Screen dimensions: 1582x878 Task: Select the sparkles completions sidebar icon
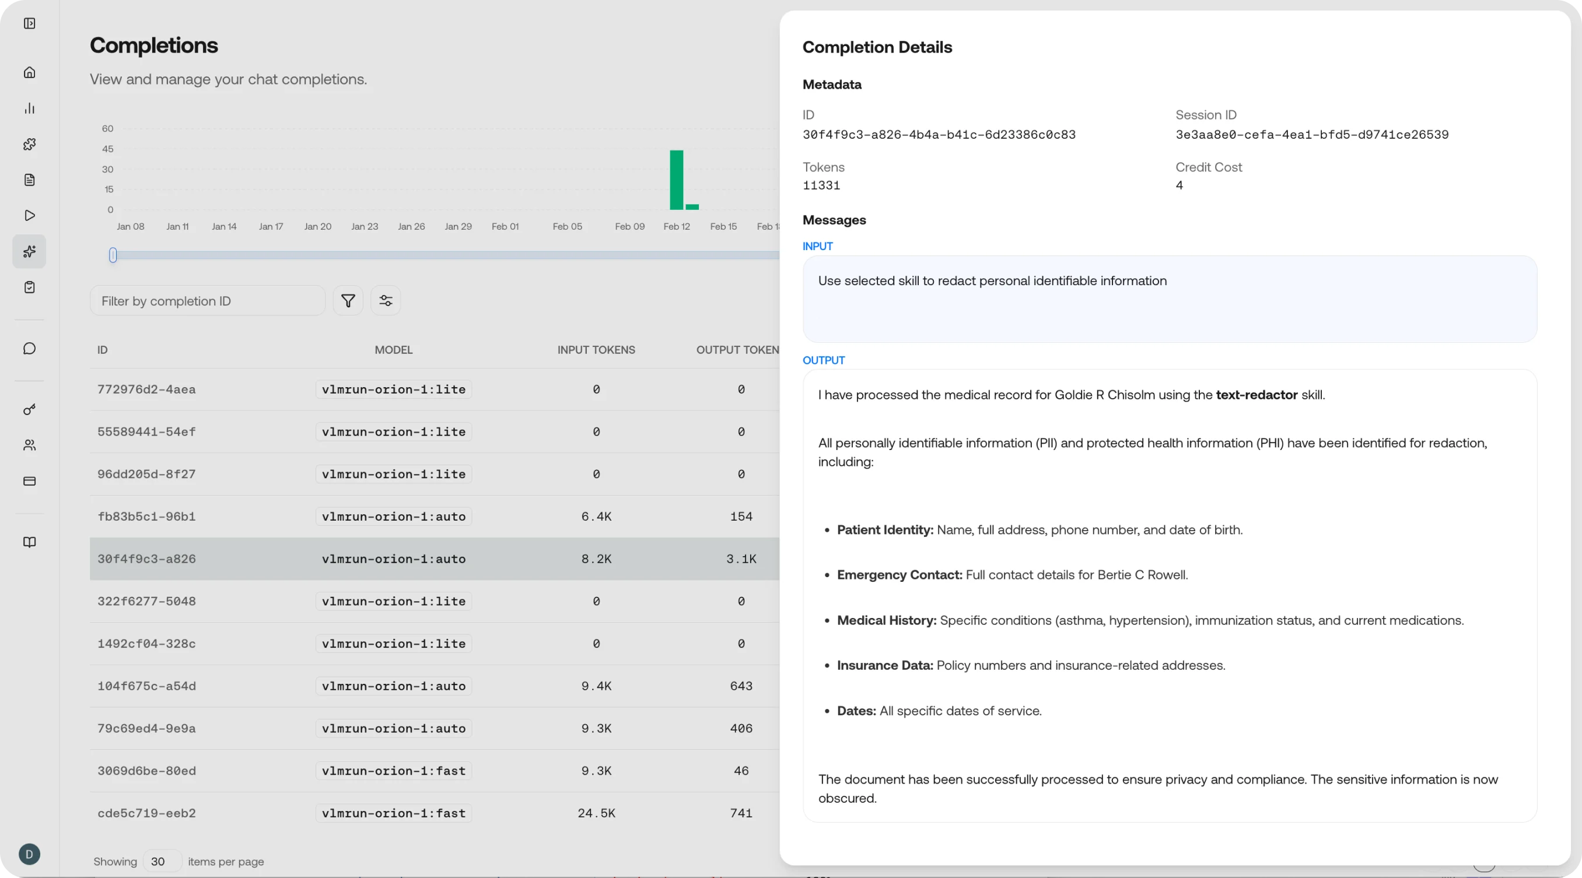pyautogui.click(x=30, y=251)
